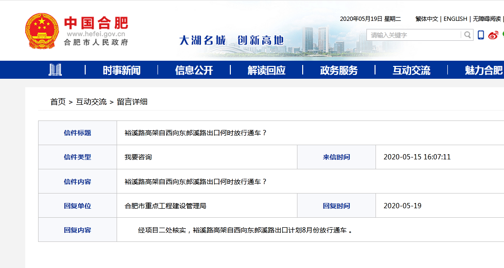Click the 2020-05-19 reply date

click(x=403, y=205)
